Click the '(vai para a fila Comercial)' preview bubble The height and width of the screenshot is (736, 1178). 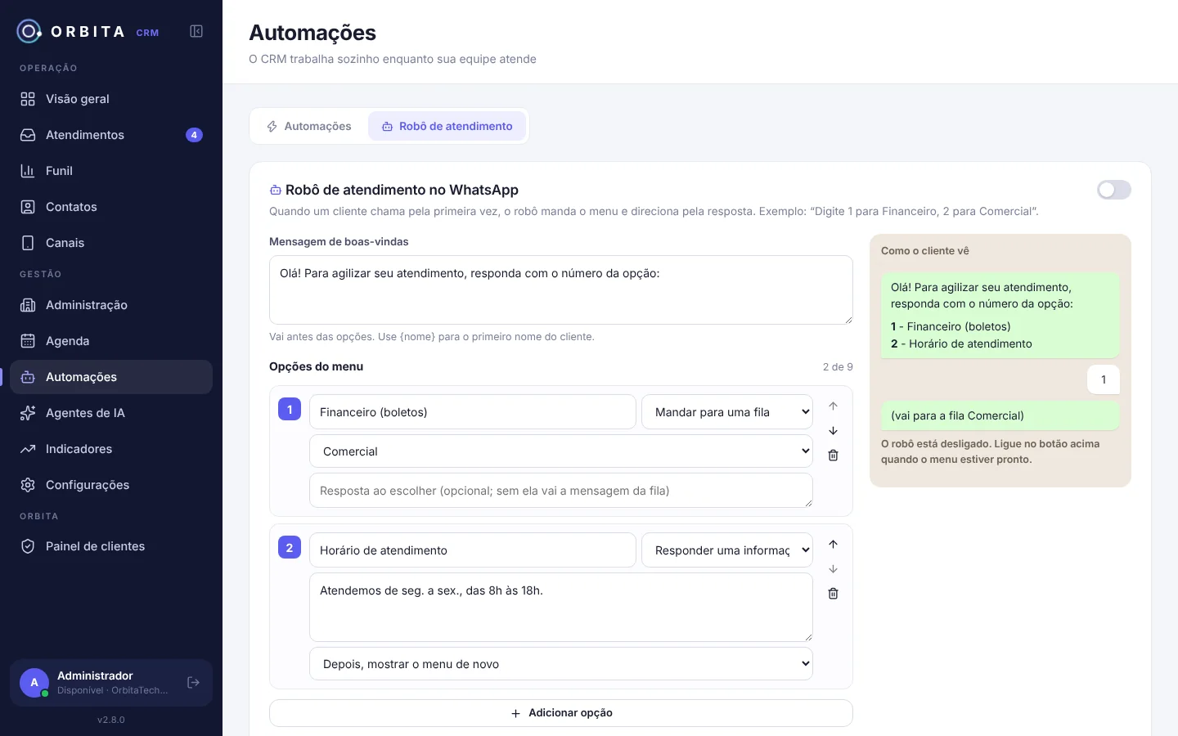pos(1000,415)
